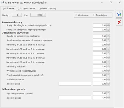Decrease Wydatki na Internet amount
This screenshot has width=124, height=108.
(108, 80)
